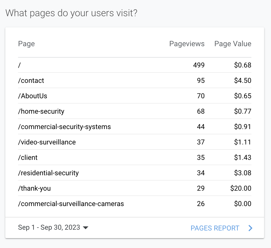Click the Page Value column header
271x248 pixels.
coord(233,44)
